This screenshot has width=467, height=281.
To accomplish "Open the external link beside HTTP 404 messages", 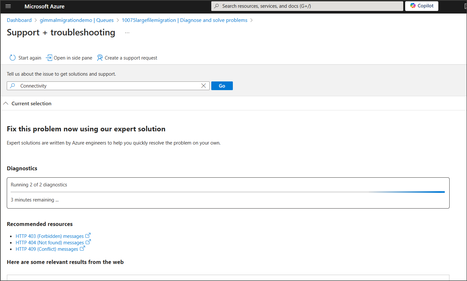I will [88, 242].
